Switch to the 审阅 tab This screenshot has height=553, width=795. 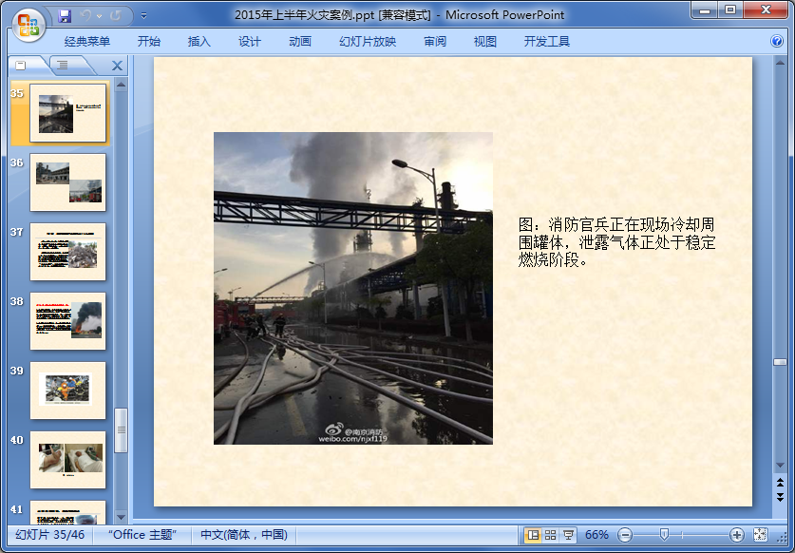435,41
